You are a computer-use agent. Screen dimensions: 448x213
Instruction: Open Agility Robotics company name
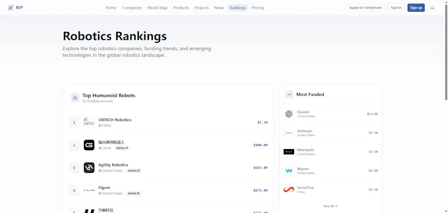coord(113,165)
